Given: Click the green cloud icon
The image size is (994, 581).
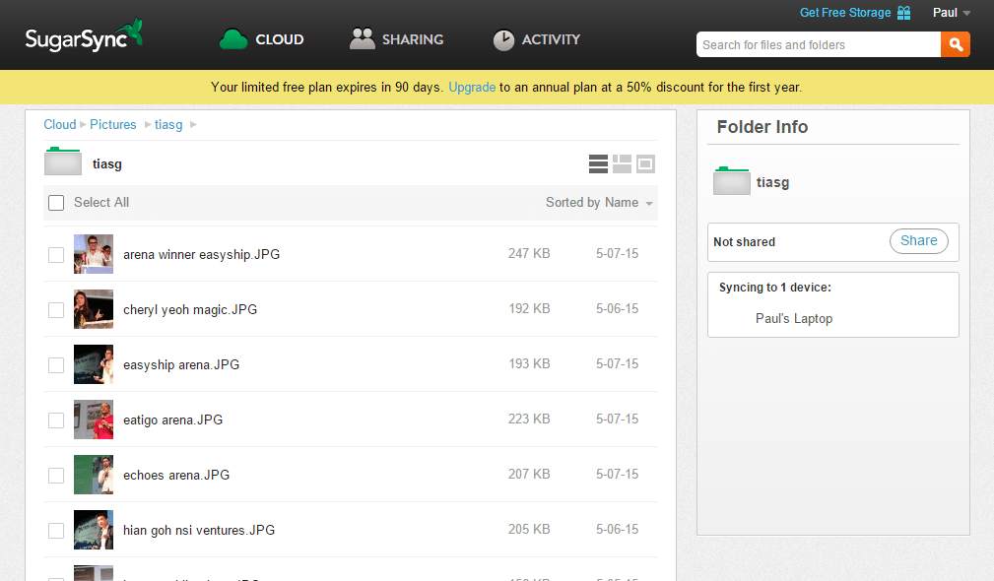Looking at the screenshot, I should (233, 39).
